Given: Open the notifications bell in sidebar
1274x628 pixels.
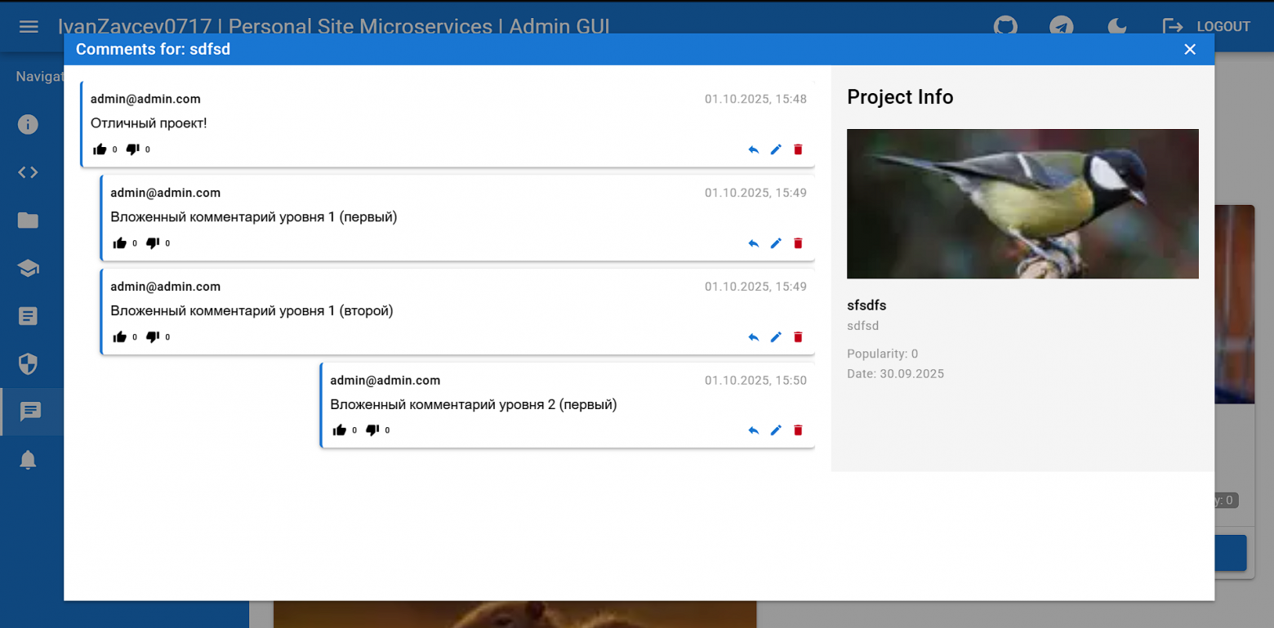Looking at the screenshot, I should tap(29, 460).
